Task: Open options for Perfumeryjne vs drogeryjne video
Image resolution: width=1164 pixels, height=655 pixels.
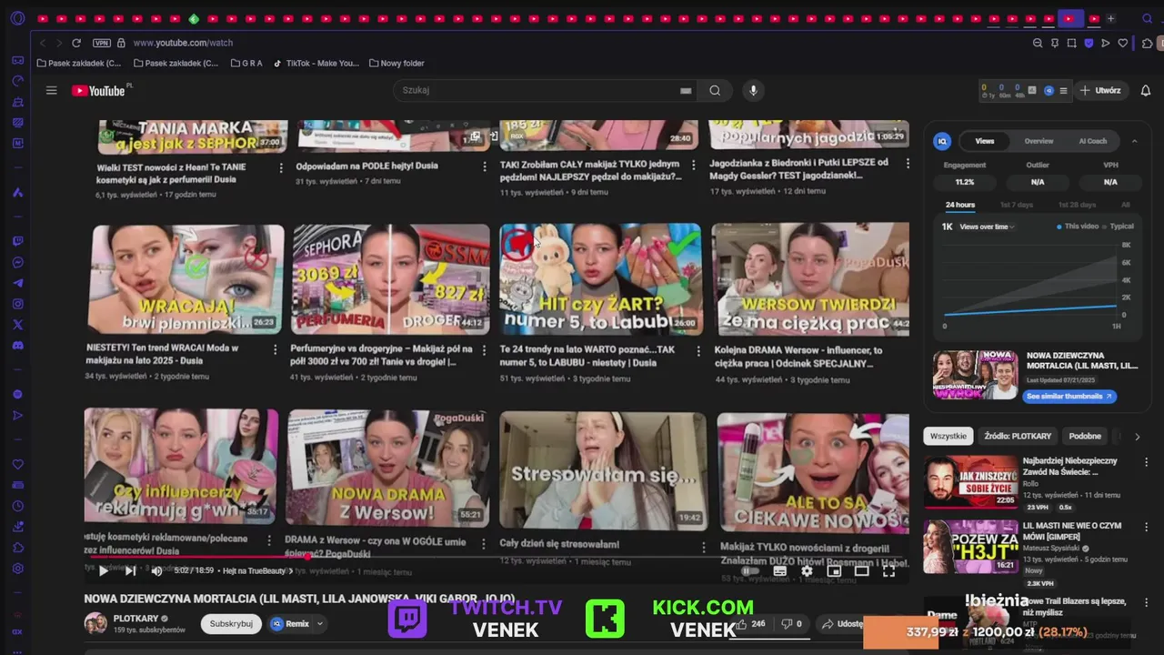Action: pyautogui.click(x=485, y=349)
